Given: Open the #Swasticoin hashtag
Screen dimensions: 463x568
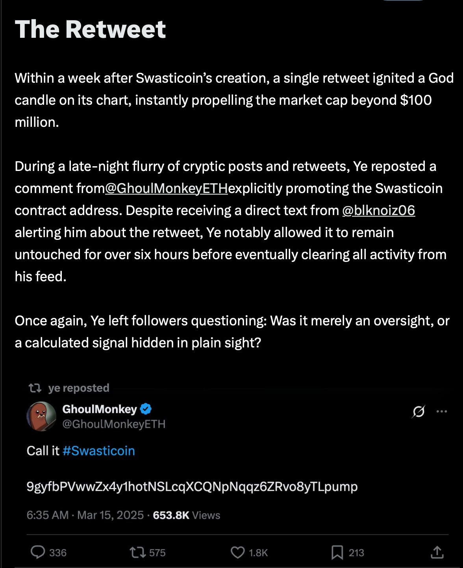Looking at the screenshot, I should pyautogui.click(x=98, y=451).
